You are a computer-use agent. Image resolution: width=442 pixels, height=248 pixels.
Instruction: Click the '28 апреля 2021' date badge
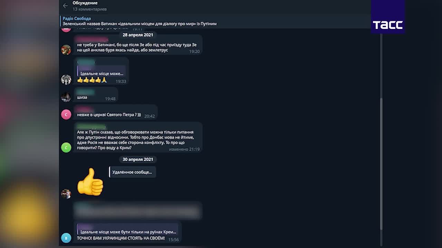pyautogui.click(x=138, y=35)
